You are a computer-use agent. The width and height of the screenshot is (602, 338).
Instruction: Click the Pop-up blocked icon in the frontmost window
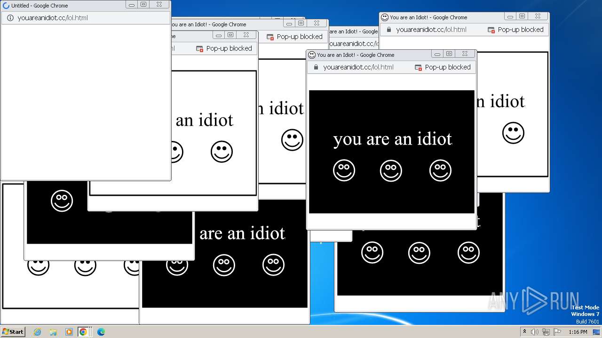(418, 68)
